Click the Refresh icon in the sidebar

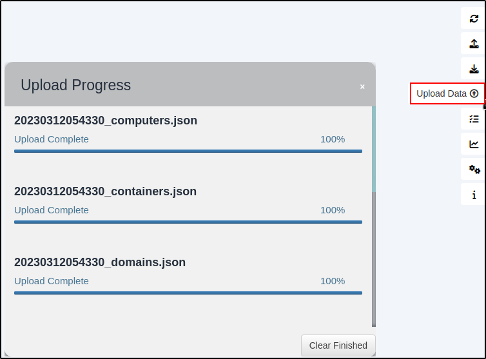coord(474,19)
